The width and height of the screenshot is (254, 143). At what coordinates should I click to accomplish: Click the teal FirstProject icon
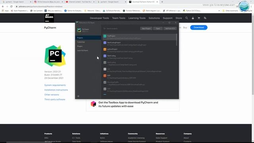pos(105,36)
